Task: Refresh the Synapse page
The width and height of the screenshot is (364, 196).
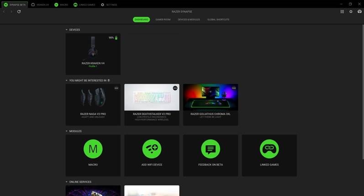Action: pos(19,11)
